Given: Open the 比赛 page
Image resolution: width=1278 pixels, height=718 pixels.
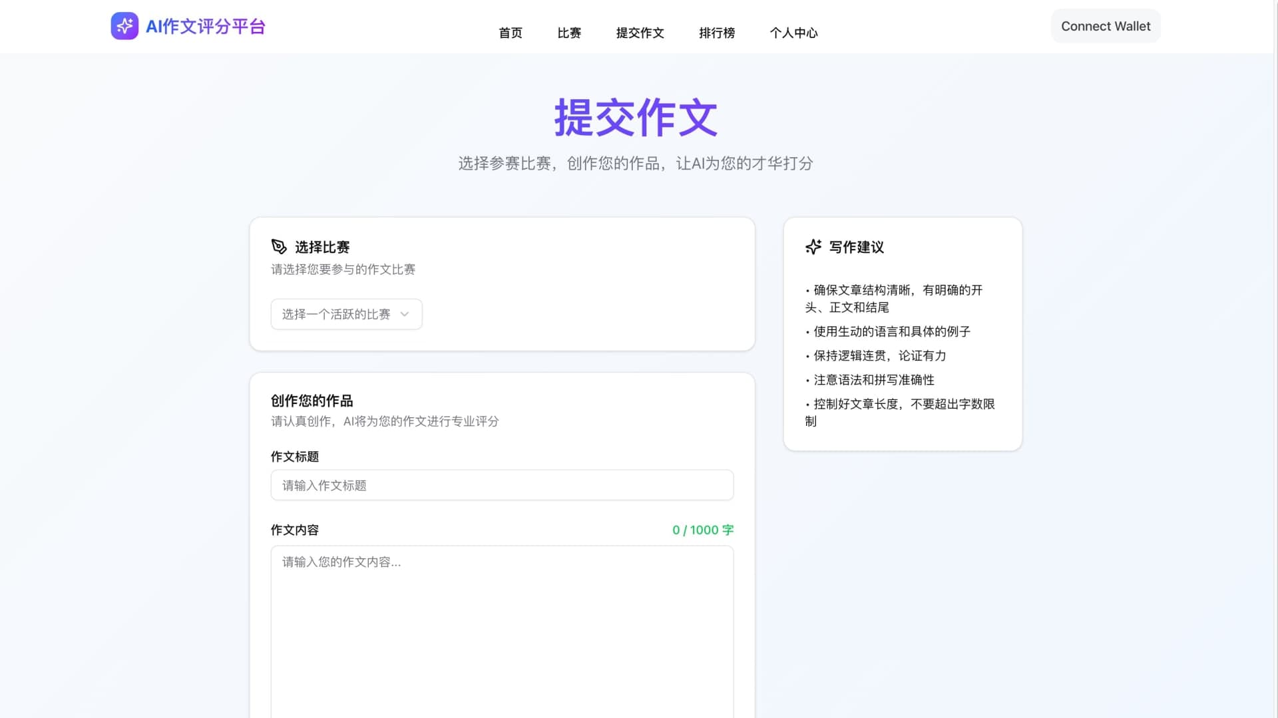Looking at the screenshot, I should 569,33.
